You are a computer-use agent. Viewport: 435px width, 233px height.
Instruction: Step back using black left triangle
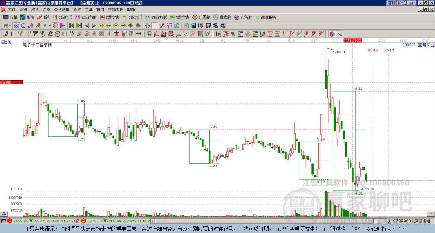tap(87, 26)
